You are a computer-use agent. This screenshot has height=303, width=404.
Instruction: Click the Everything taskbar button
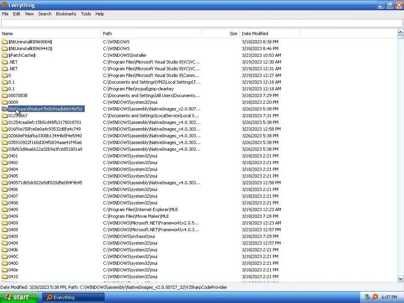tap(73, 297)
